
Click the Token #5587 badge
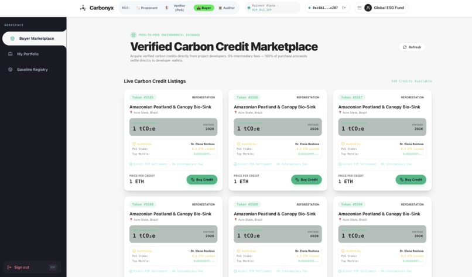coord(351,97)
